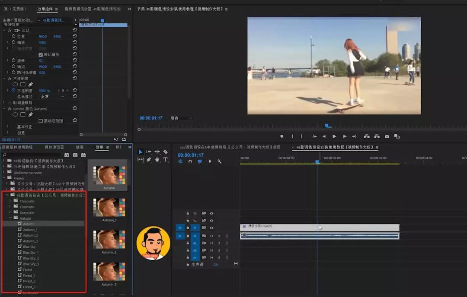Screen dimensions: 467x297
Task: Export frame with camera icon
Action: click(x=387, y=136)
